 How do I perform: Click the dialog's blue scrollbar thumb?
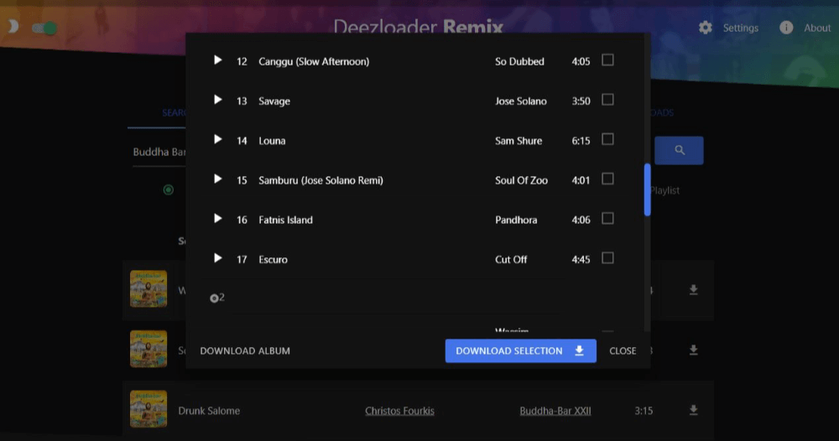[648, 189]
